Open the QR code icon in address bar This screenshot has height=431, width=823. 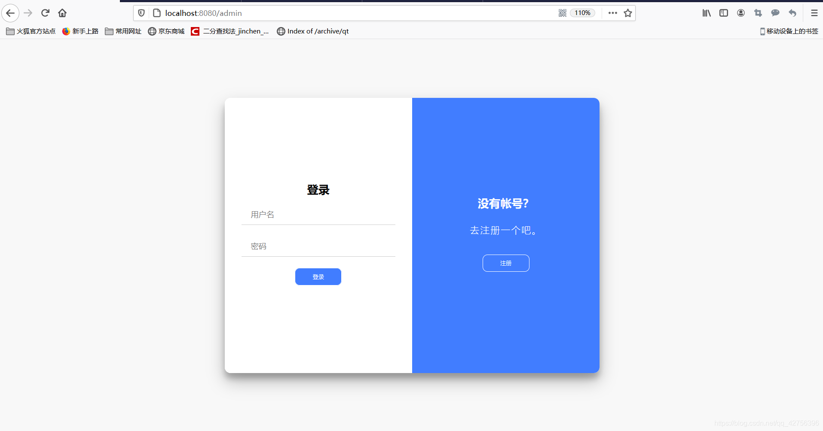coord(563,13)
